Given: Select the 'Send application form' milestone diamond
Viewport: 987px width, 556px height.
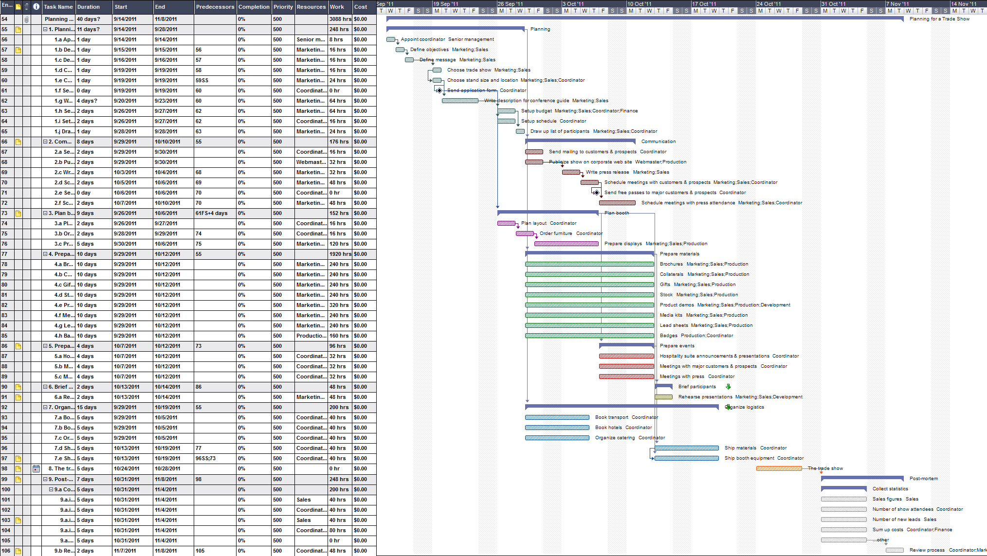Looking at the screenshot, I should [439, 90].
